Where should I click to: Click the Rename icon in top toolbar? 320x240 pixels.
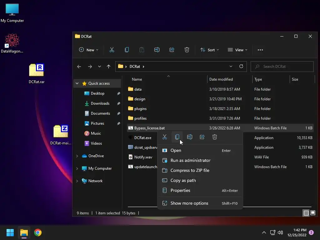[x=157, y=50]
